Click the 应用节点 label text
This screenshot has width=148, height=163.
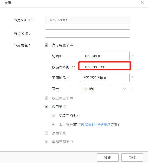[x=59, y=107]
